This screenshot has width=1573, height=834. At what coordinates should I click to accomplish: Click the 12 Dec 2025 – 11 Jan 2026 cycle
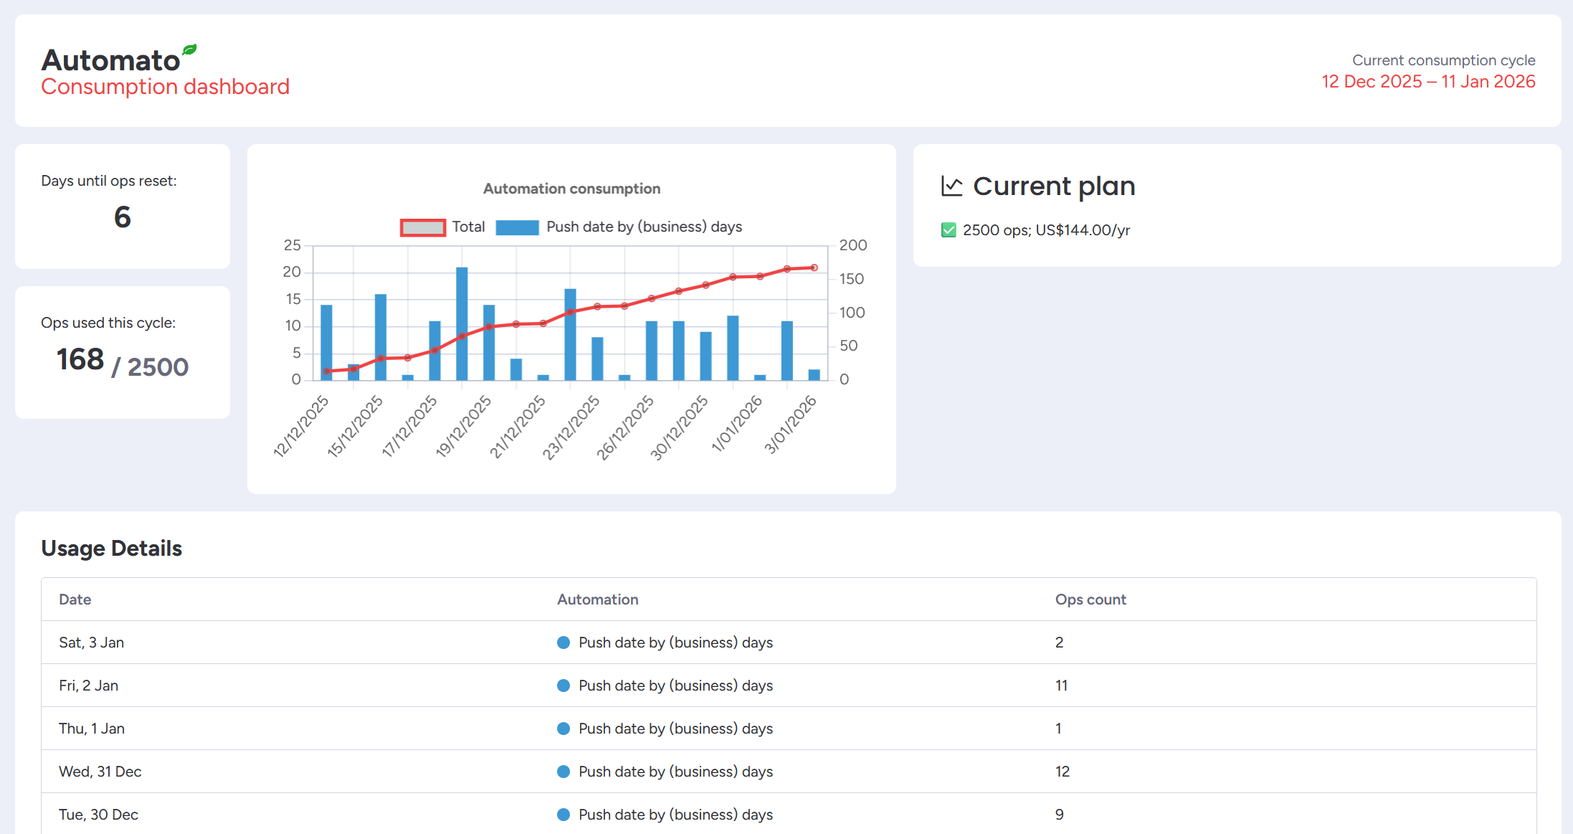1428,82
